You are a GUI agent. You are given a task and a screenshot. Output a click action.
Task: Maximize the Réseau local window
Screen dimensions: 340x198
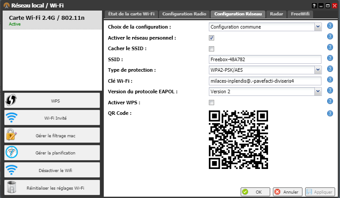click(x=328, y=6)
